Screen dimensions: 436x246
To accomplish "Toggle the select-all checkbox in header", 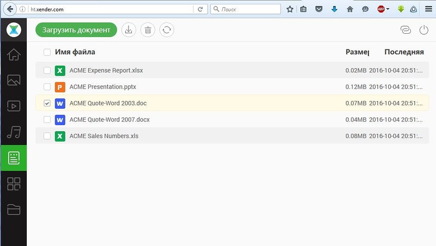I will pos(47,52).
